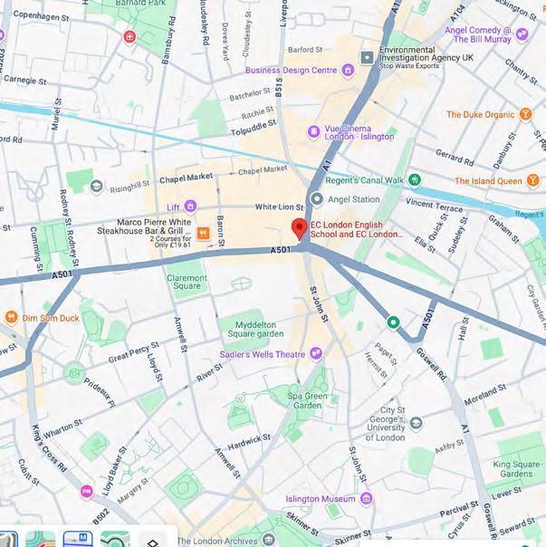Click the Tolpuddle St street label
The width and height of the screenshot is (546, 547).
[254, 128]
